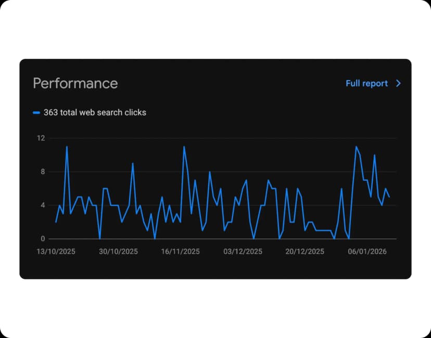Click the chevron arrow beside Full report
The height and width of the screenshot is (338, 431).
pos(398,83)
